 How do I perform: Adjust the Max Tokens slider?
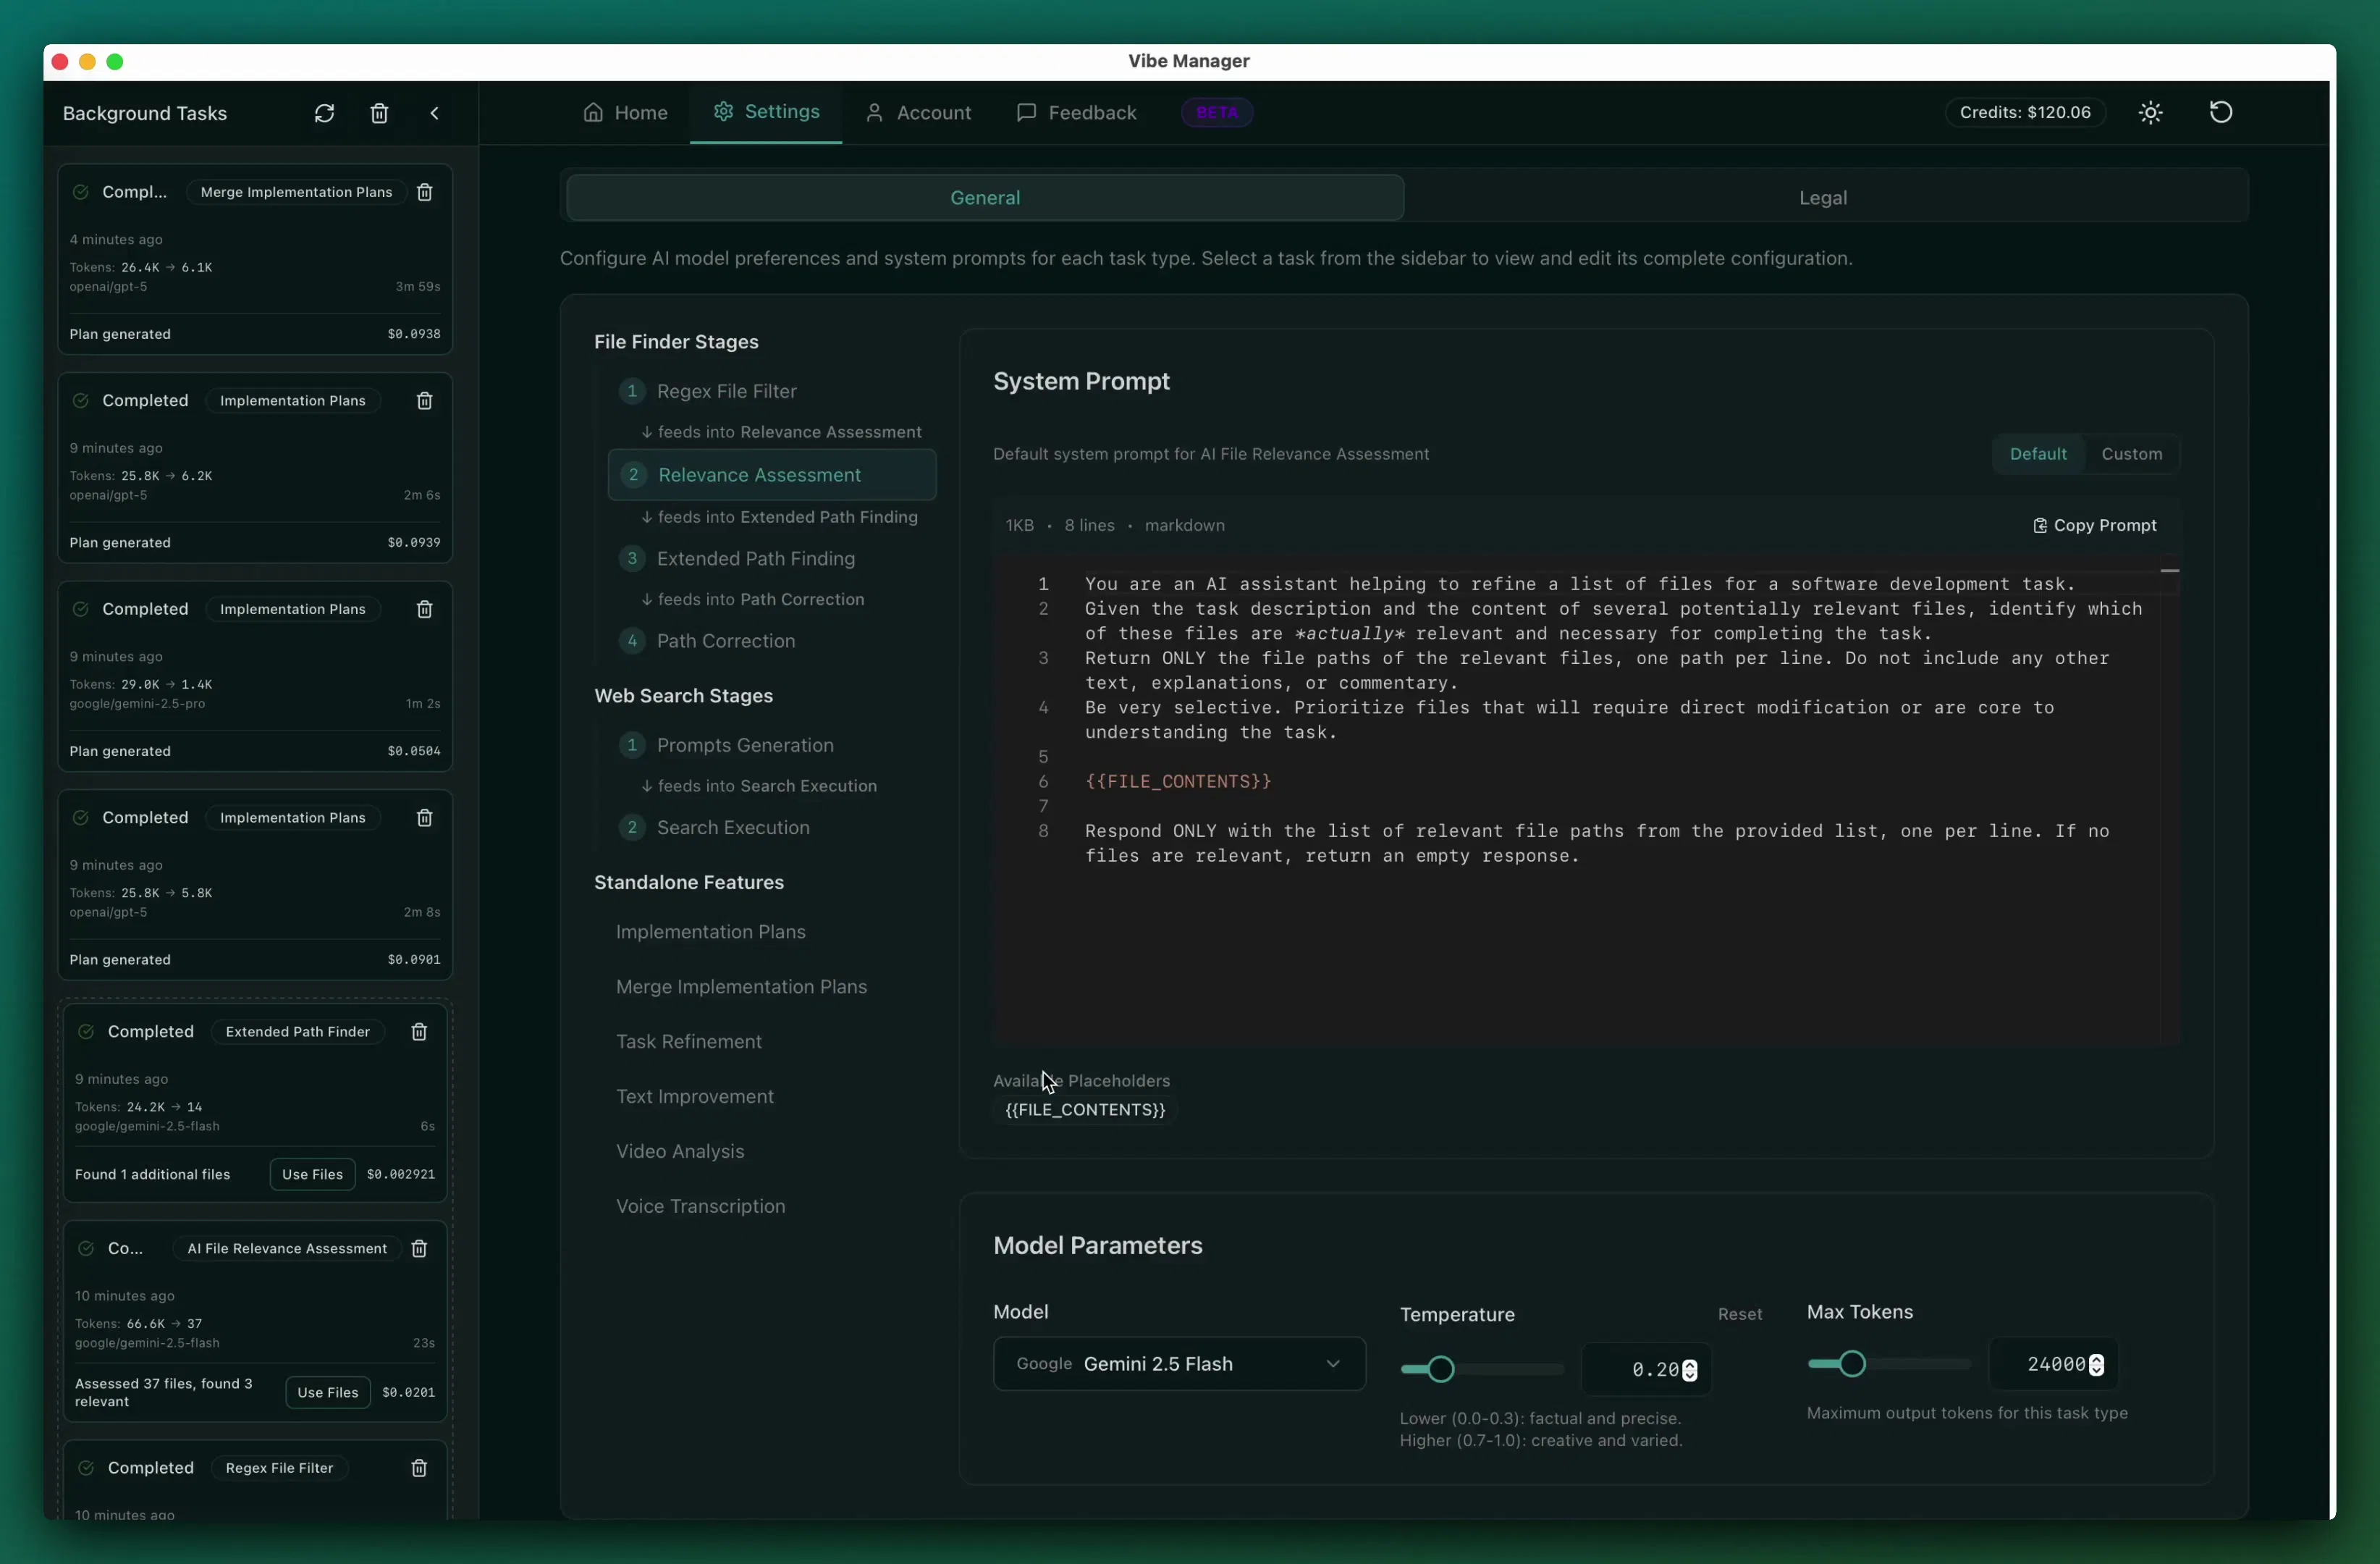1889,1364
